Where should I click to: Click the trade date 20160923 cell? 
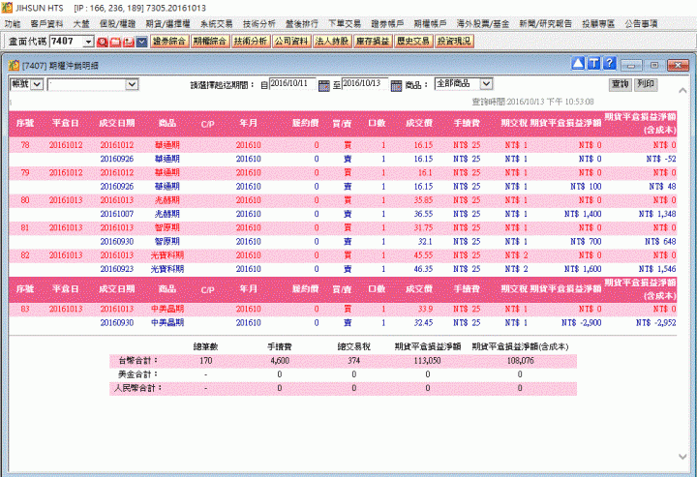pos(117,269)
